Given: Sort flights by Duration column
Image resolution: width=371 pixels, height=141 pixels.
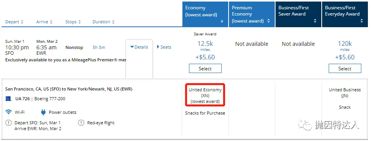Looking at the screenshot, I should point(103,22).
